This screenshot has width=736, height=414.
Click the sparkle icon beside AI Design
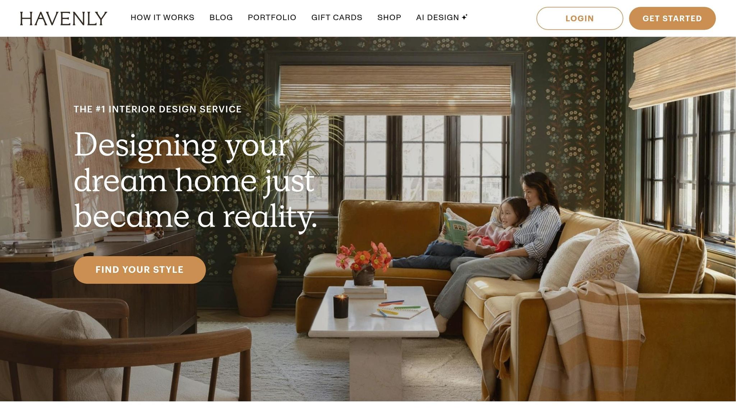tap(465, 17)
